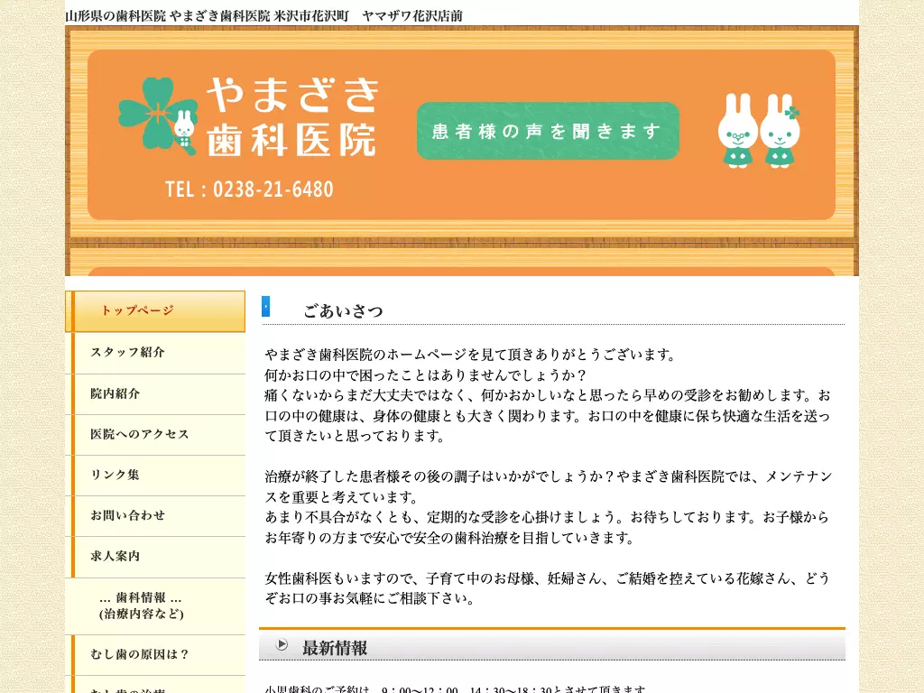The height and width of the screenshot is (693, 924).
Task: Open the トップページ menu item
Action: pos(155,311)
